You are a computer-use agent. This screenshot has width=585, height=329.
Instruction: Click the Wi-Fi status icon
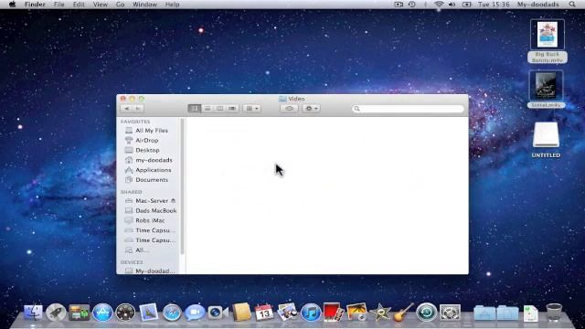439,5
